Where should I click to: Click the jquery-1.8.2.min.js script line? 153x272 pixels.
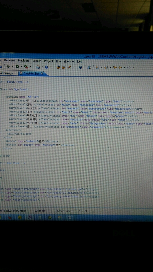(x=49, y=189)
